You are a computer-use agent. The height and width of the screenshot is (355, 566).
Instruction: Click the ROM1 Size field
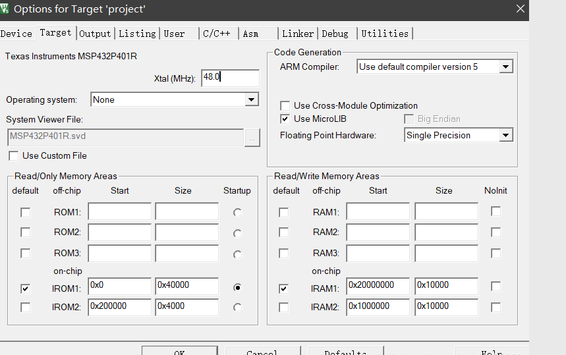(187, 211)
